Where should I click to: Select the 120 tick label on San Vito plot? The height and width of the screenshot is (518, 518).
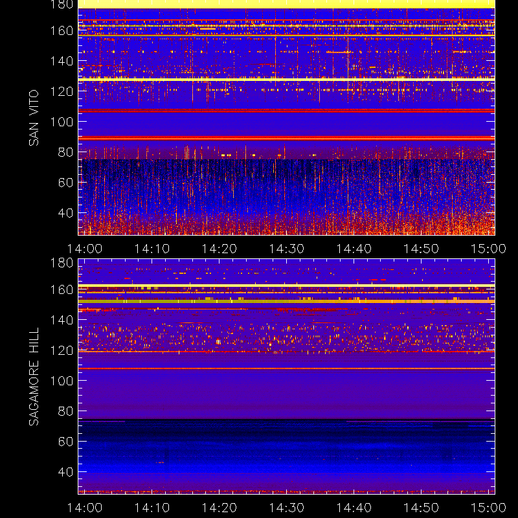tap(62, 91)
